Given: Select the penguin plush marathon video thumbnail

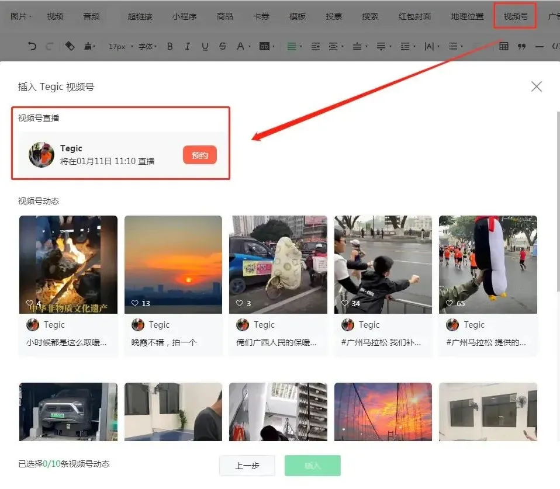Looking at the screenshot, I should coord(488,265).
